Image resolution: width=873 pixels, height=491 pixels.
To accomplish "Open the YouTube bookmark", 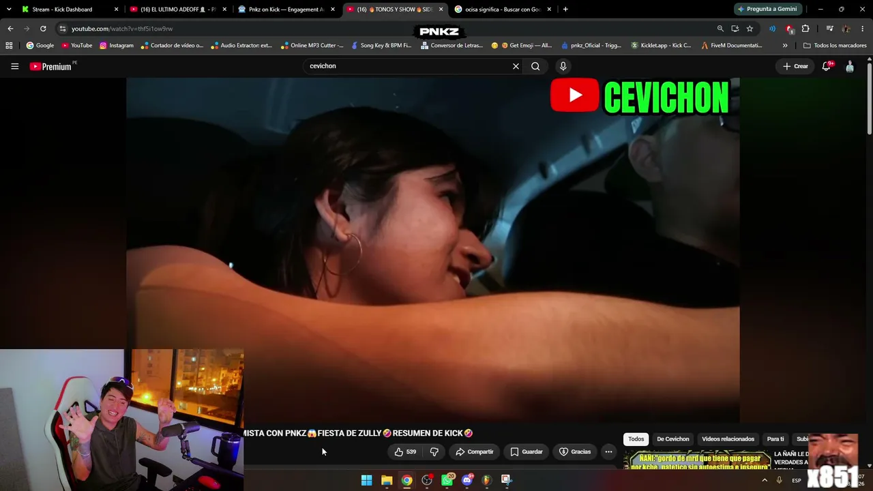I will [76, 46].
